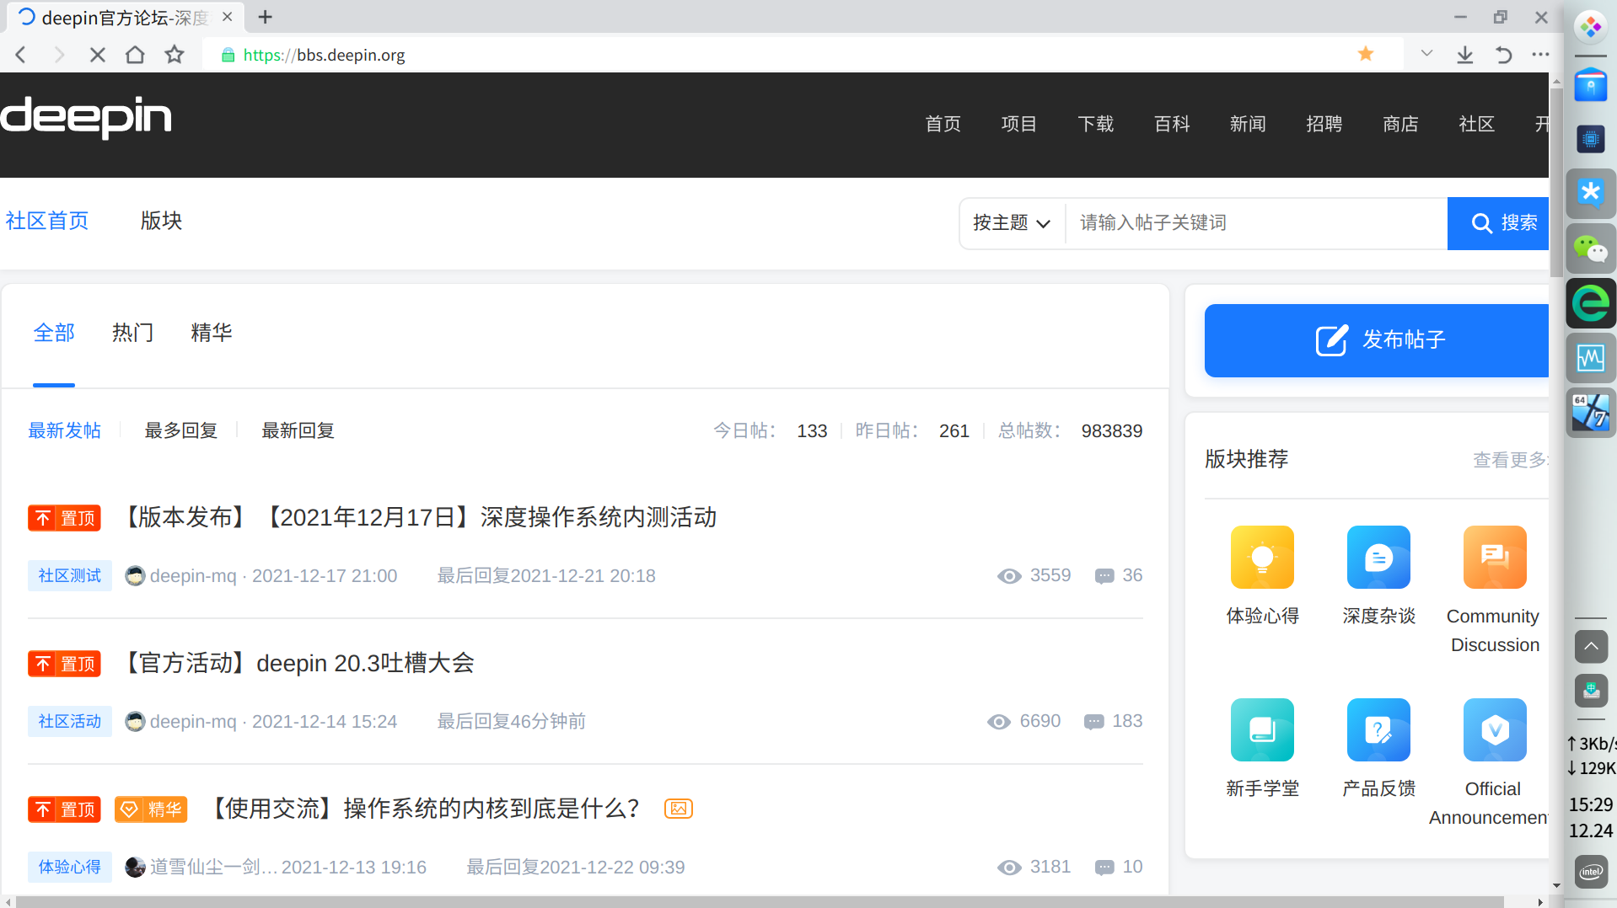Open the system monitor dock icon
Screen dimensions: 1617x908
[x=1591, y=358]
